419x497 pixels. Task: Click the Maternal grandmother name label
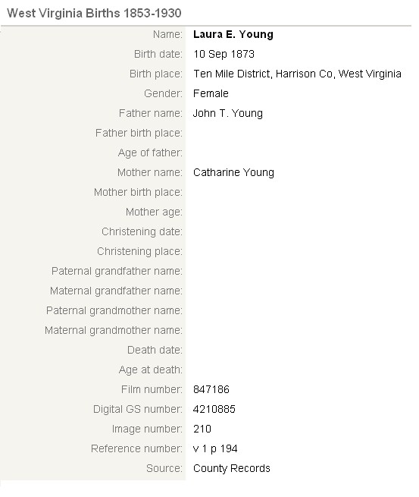pos(114,330)
